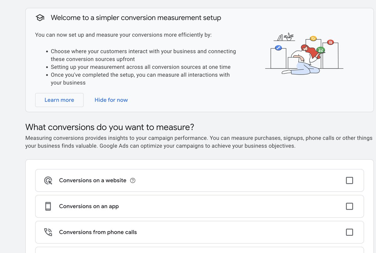This screenshot has height=253, width=376.
Task: Select the Conversions on a website card
Action: (201, 180)
